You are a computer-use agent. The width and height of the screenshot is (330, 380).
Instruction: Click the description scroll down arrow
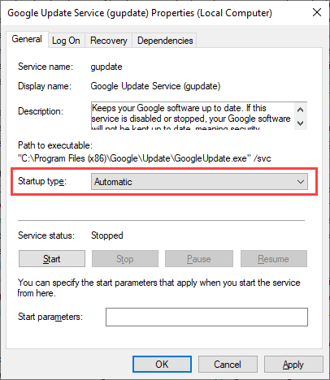tap(300, 123)
